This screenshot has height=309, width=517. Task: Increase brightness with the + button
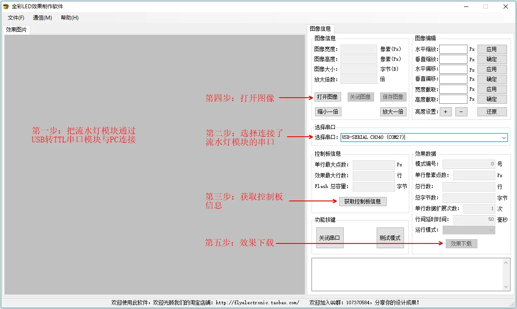pyautogui.click(x=445, y=112)
